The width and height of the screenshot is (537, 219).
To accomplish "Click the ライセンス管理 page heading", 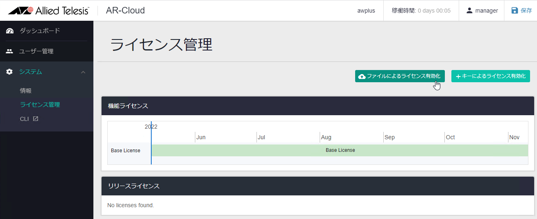I will pos(161,45).
